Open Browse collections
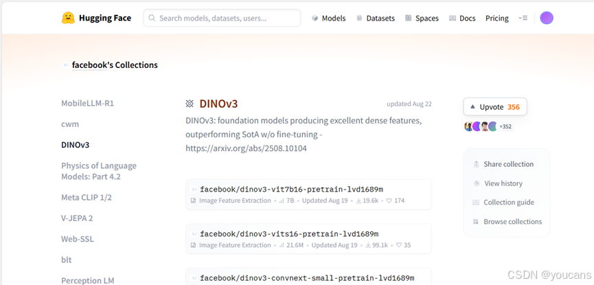Image resolution: width=594 pixels, height=285 pixels. 513,222
